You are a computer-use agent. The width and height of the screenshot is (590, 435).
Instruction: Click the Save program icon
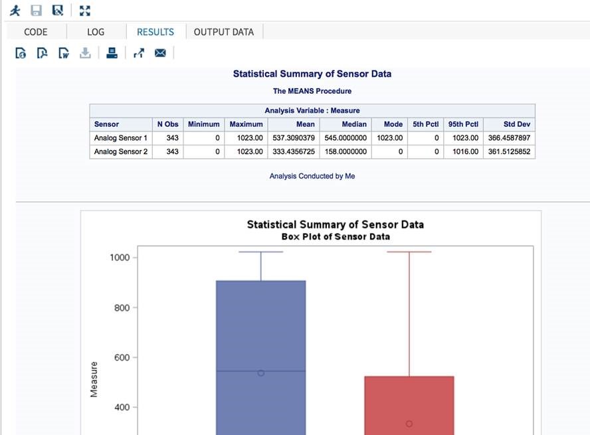37,10
